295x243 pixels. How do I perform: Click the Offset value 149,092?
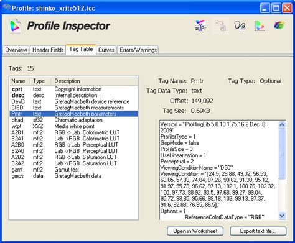point(202,101)
